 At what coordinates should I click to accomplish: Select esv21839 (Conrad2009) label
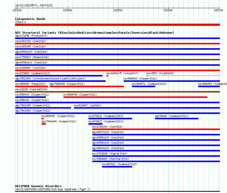pos(31,89)
